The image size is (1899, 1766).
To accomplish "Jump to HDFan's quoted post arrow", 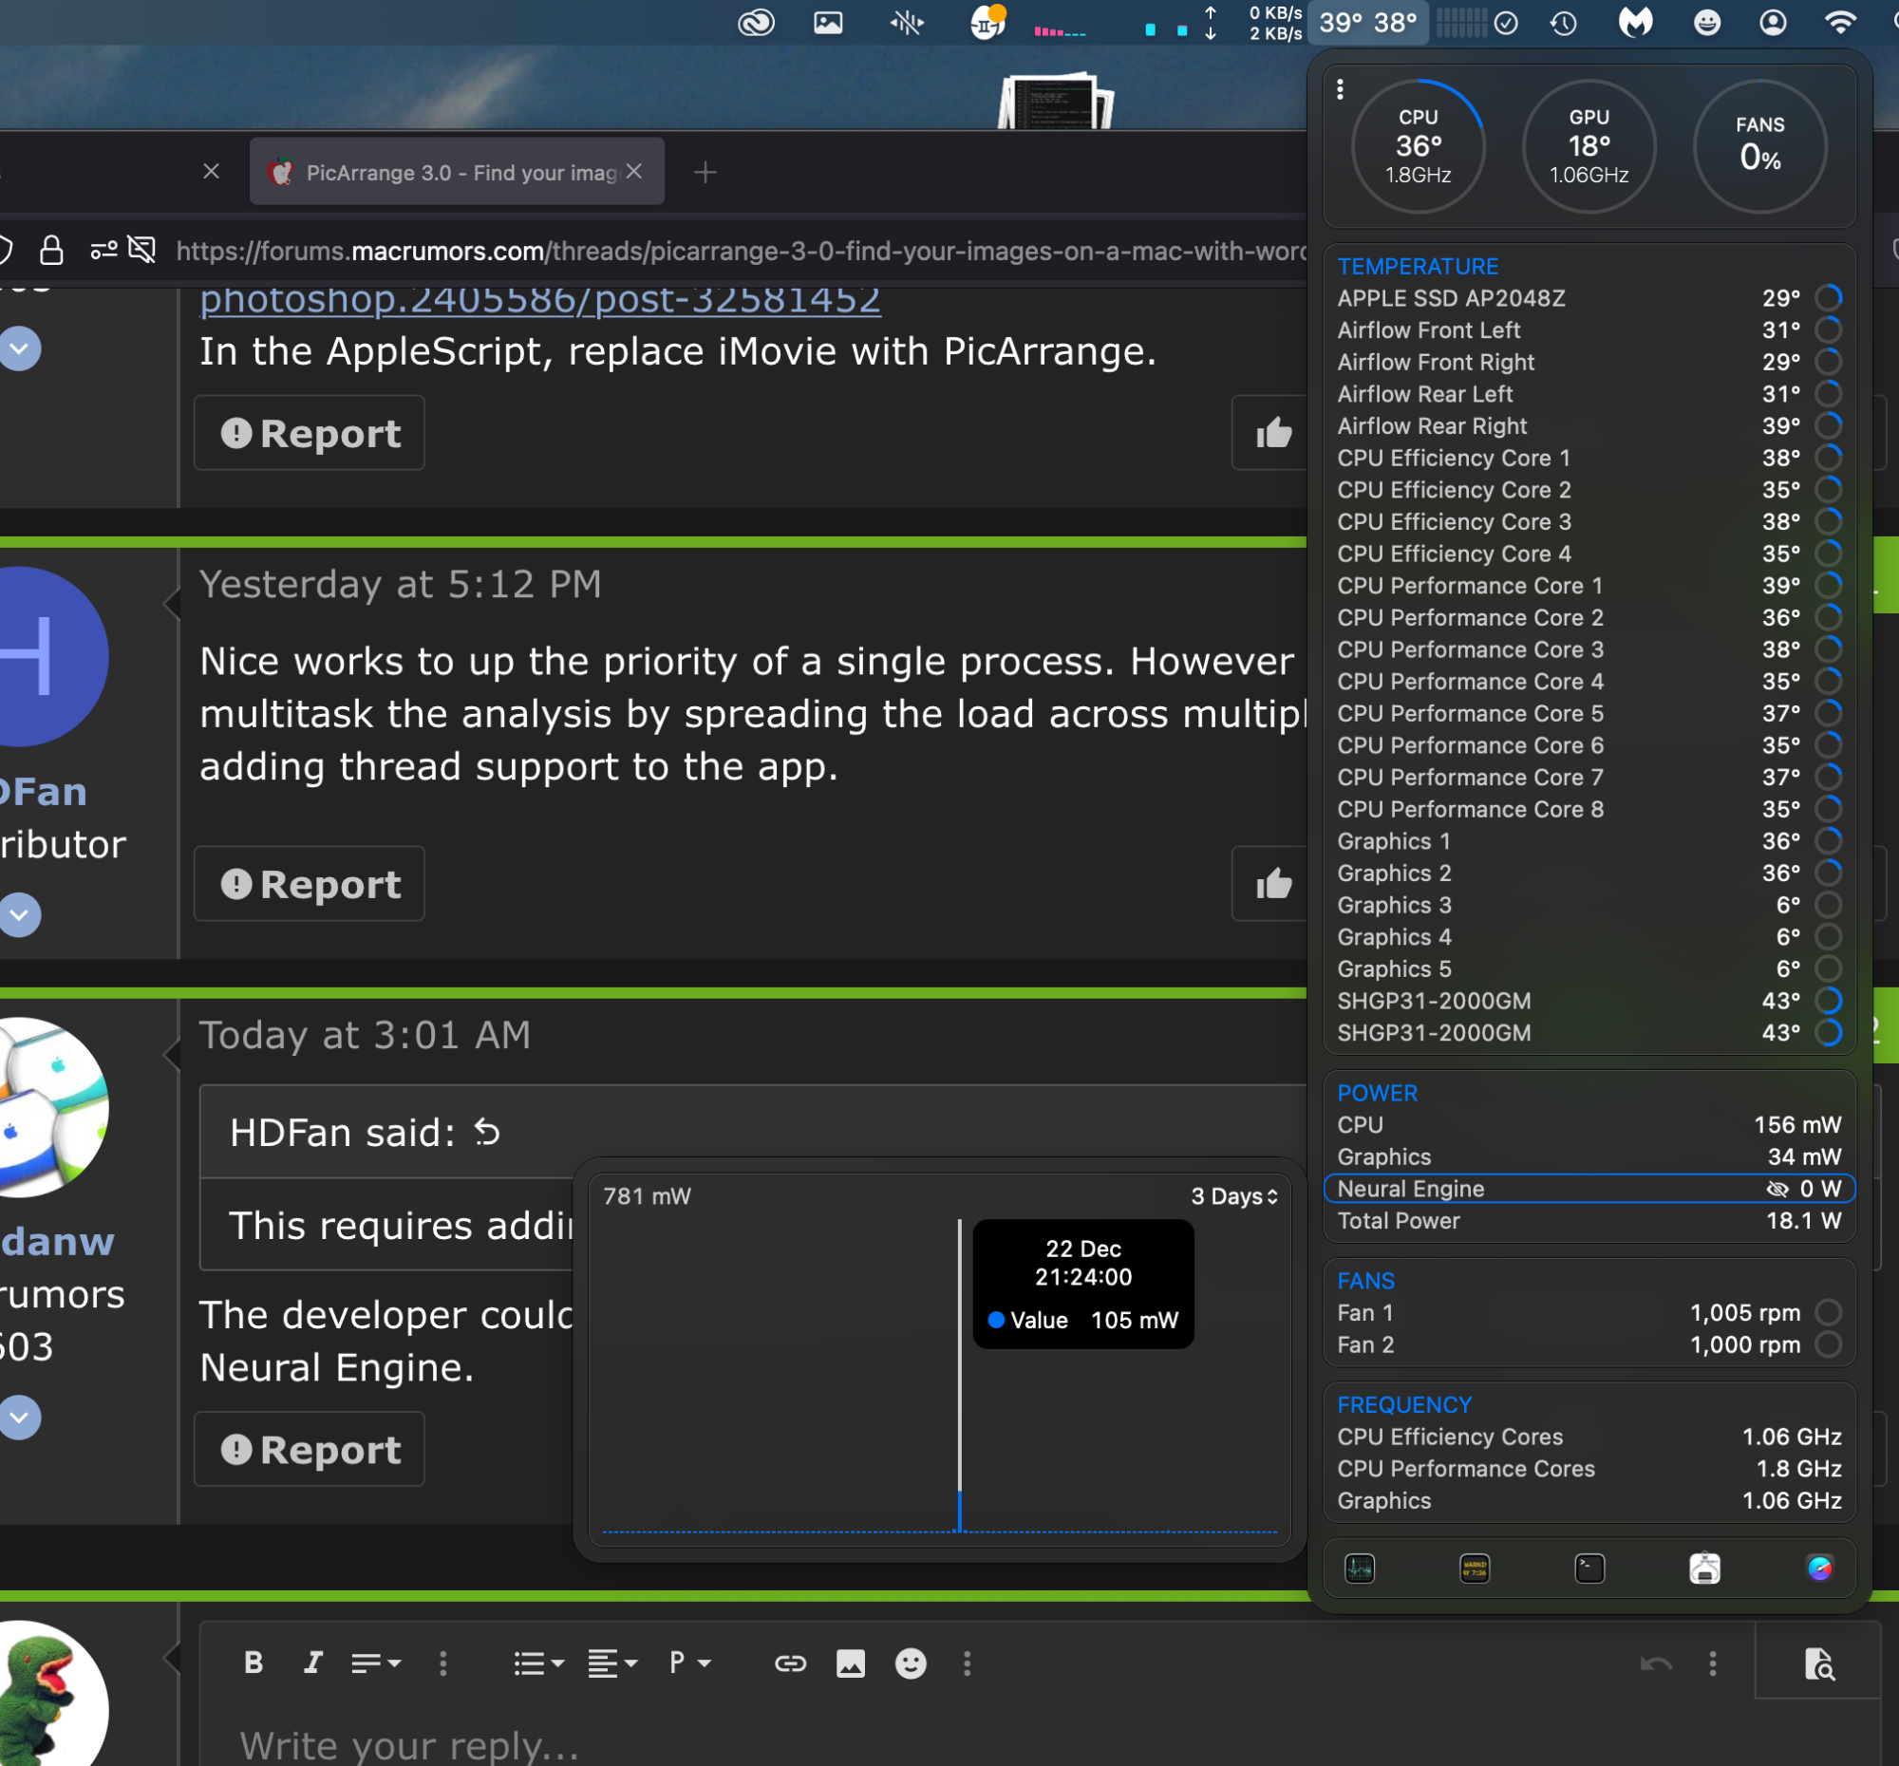I will 487,1133.
